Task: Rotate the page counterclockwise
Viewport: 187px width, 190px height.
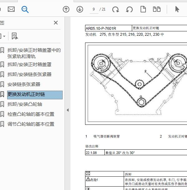Action: [129, 9]
